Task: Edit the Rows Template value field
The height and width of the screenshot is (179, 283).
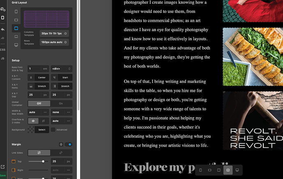Action: [52, 42]
